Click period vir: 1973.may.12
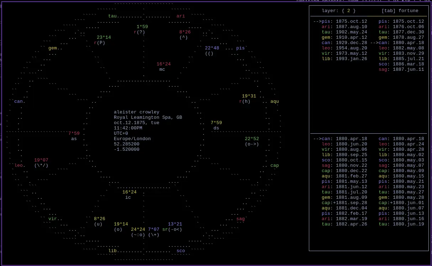The height and width of the screenshot is (266, 432). coord(344,53)
